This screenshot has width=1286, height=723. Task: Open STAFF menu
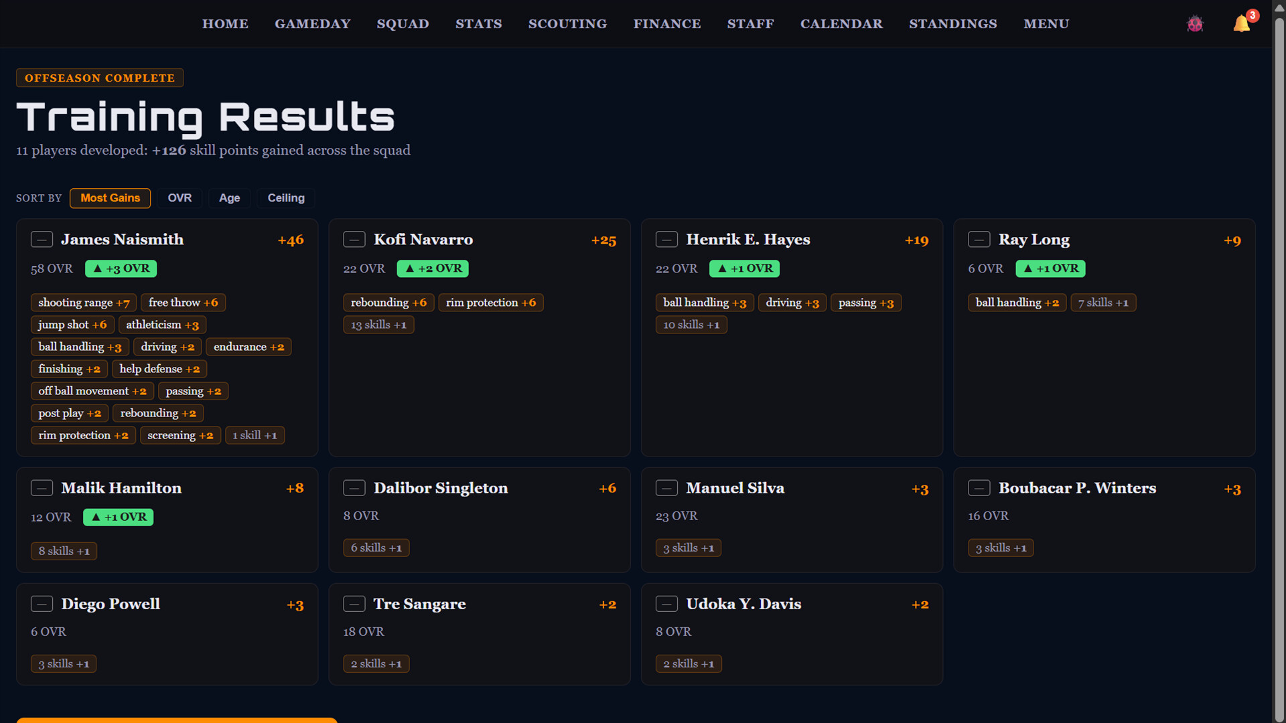click(x=750, y=23)
